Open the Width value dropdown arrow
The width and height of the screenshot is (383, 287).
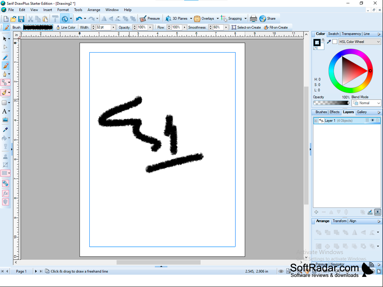click(113, 27)
